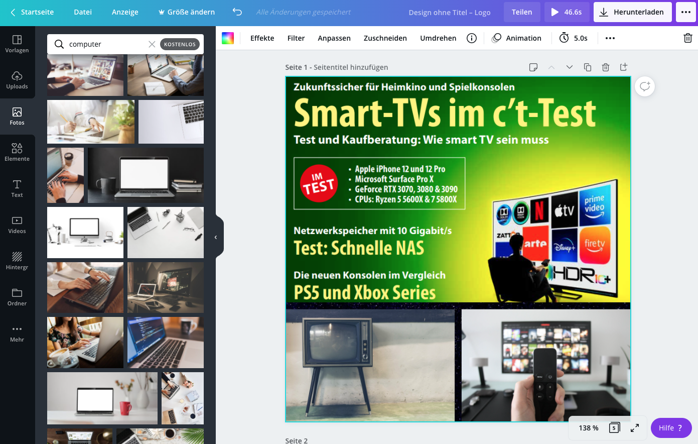Image resolution: width=698 pixels, height=444 pixels.
Task: Open the Effekte options
Action: [262, 38]
